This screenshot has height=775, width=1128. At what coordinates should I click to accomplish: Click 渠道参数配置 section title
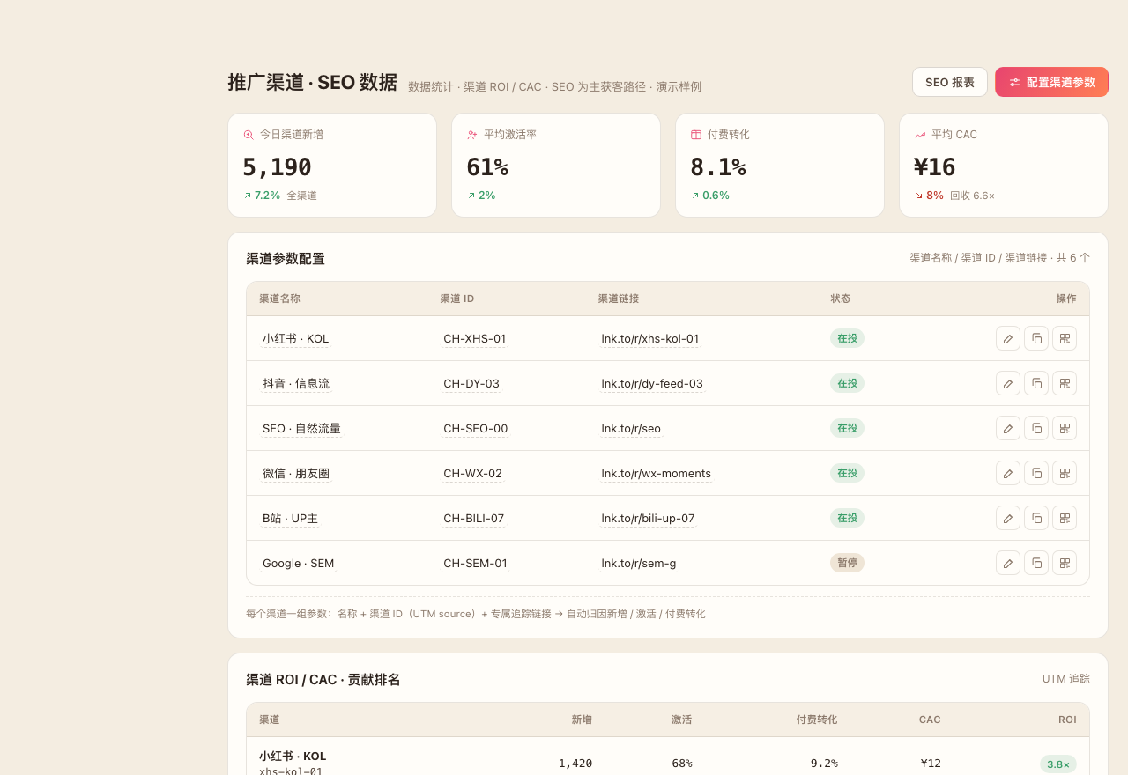[x=286, y=259]
